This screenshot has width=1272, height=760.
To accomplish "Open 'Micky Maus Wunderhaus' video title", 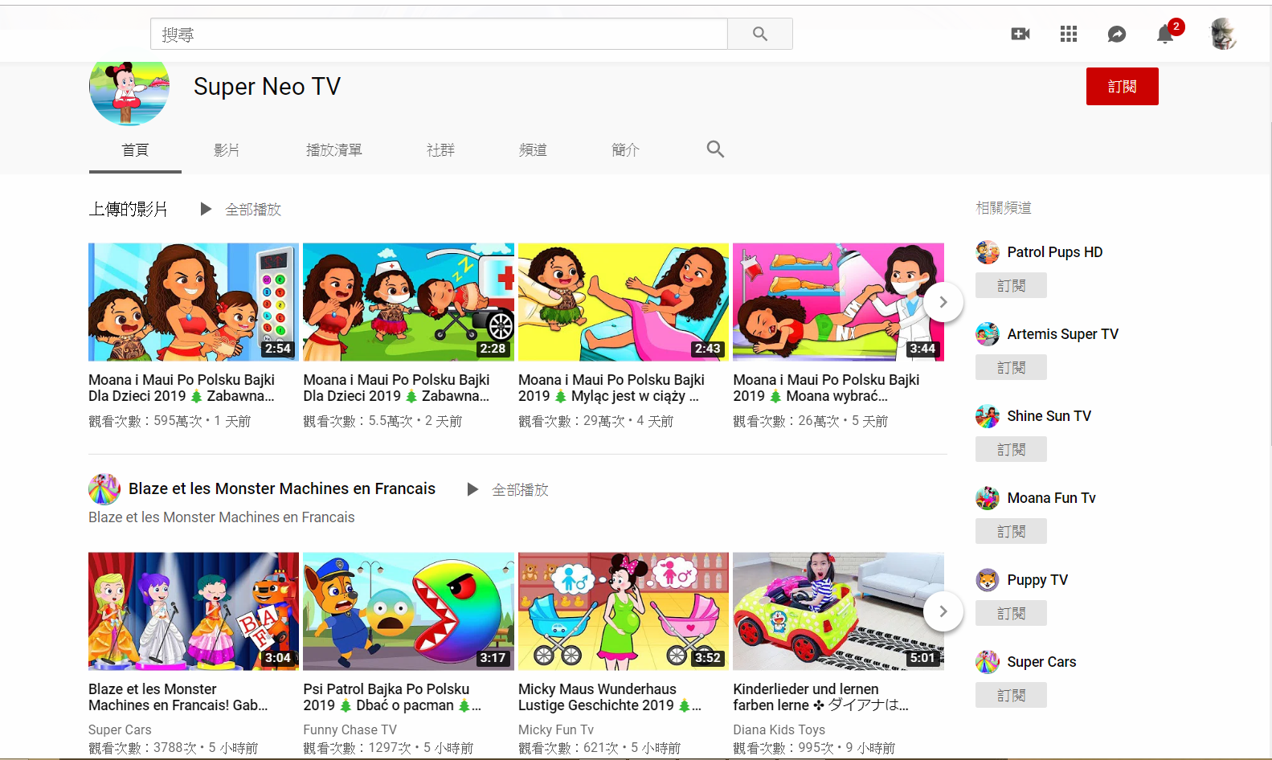I will [x=610, y=697].
